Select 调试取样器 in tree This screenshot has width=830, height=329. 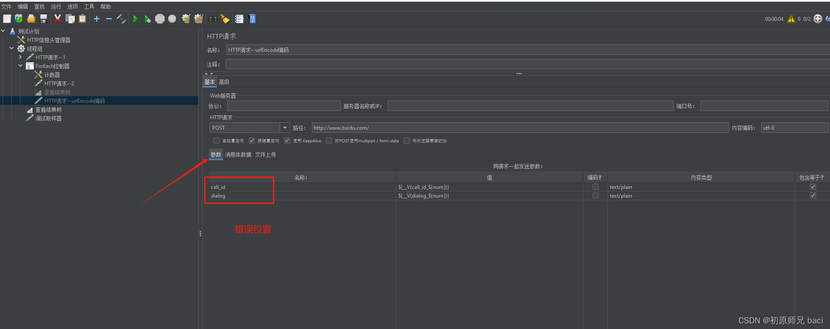tap(48, 118)
